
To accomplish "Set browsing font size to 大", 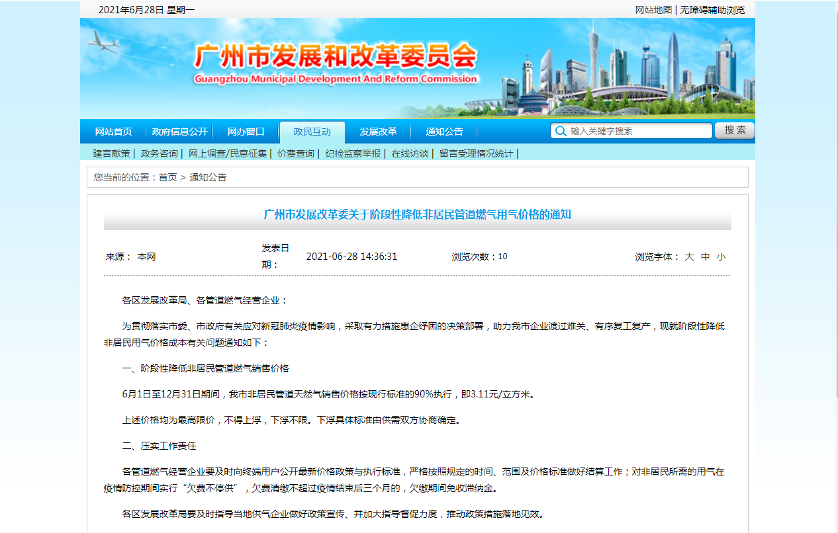I will 689,257.
